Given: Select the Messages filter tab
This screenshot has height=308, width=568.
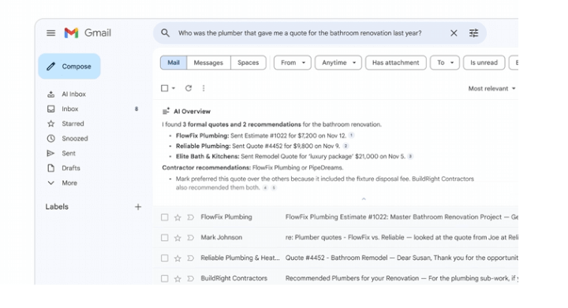Looking at the screenshot, I should (x=208, y=62).
